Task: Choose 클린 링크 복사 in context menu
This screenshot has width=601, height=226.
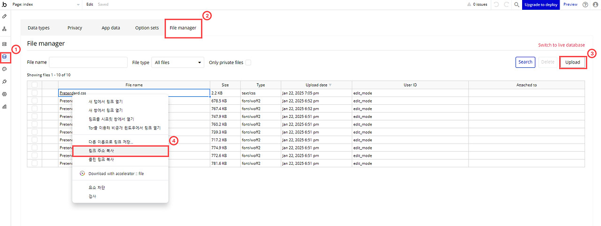Action: pyautogui.click(x=120, y=160)
